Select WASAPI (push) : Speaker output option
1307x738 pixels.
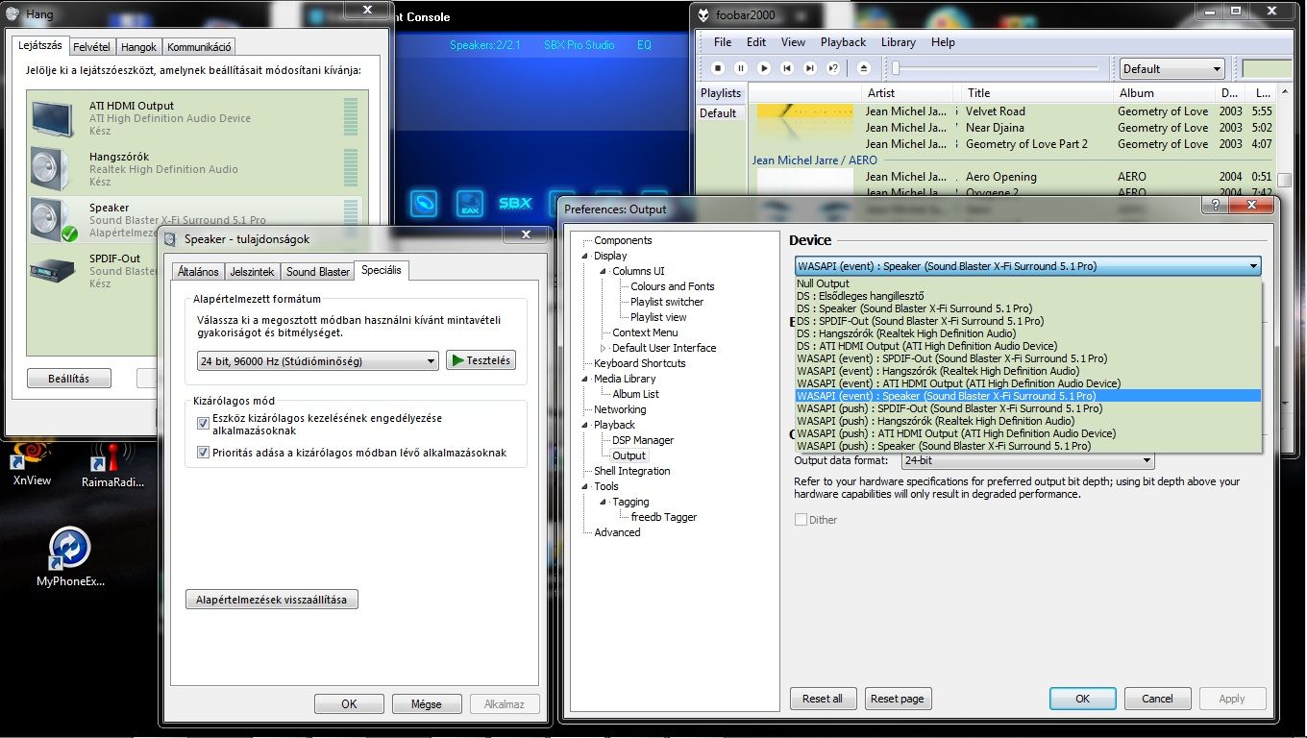(1027, 446)
